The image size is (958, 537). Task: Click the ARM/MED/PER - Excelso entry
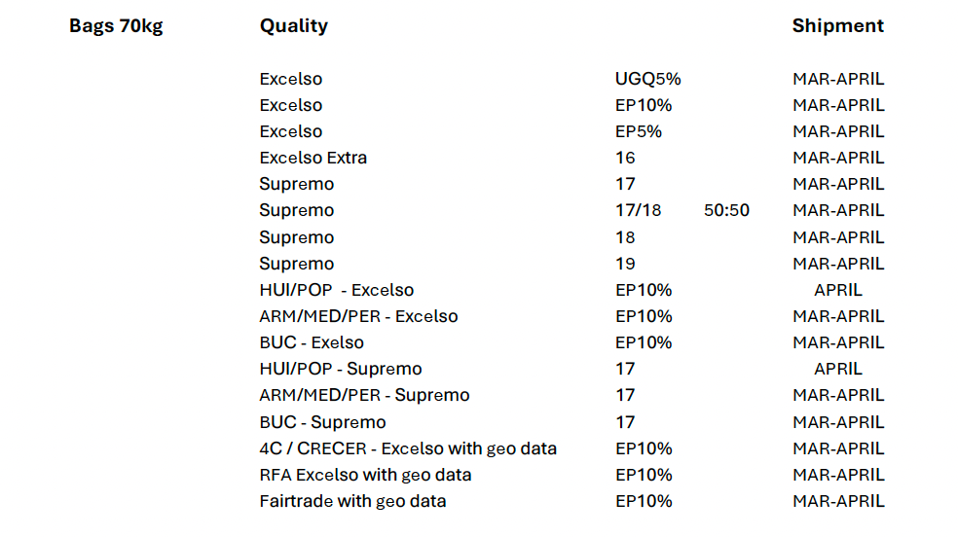[358, 316]
